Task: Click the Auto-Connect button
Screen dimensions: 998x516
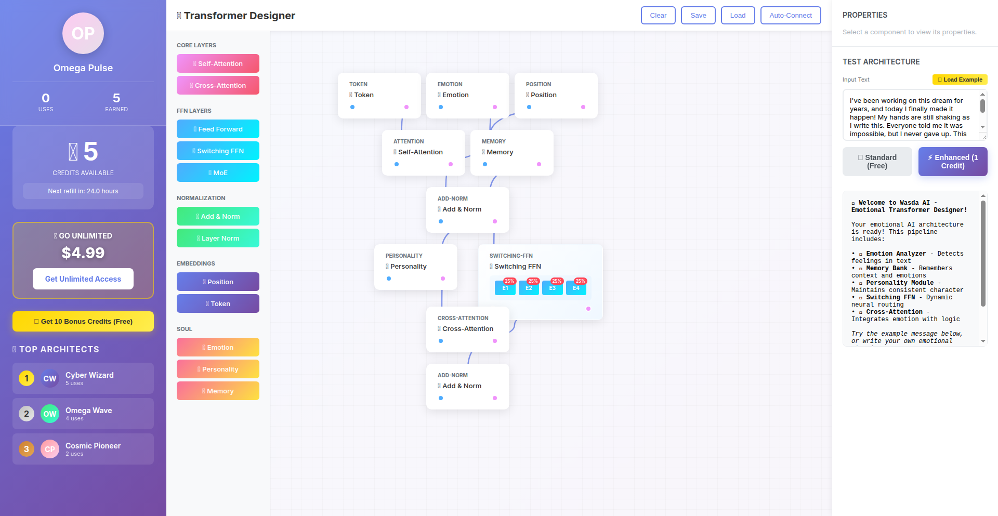Action: click(791, 15)
